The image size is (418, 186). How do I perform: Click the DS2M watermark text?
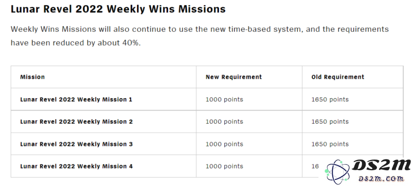381,165
